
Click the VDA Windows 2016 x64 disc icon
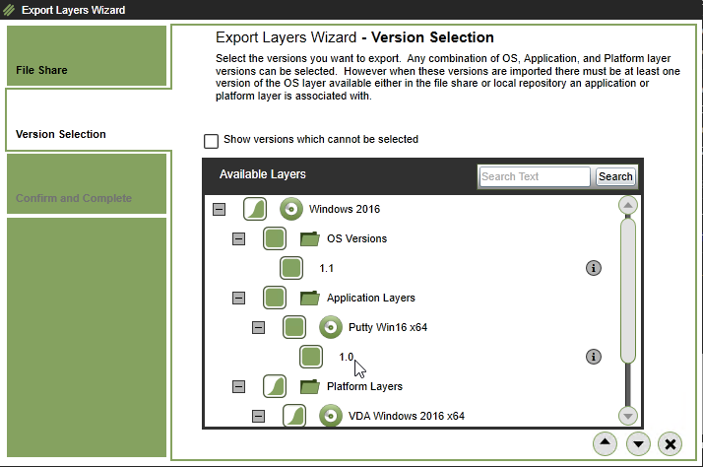pos(331,416)
